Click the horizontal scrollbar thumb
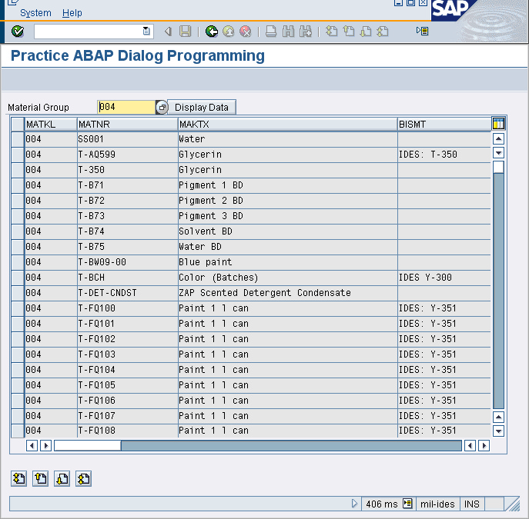 pos(88,446)
